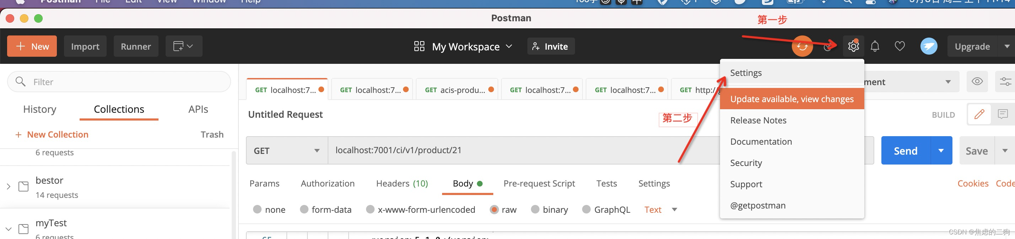The height and width of the screenshot is (239, 1015).
Task: Click the New button
Action: [x=32, y=46]
